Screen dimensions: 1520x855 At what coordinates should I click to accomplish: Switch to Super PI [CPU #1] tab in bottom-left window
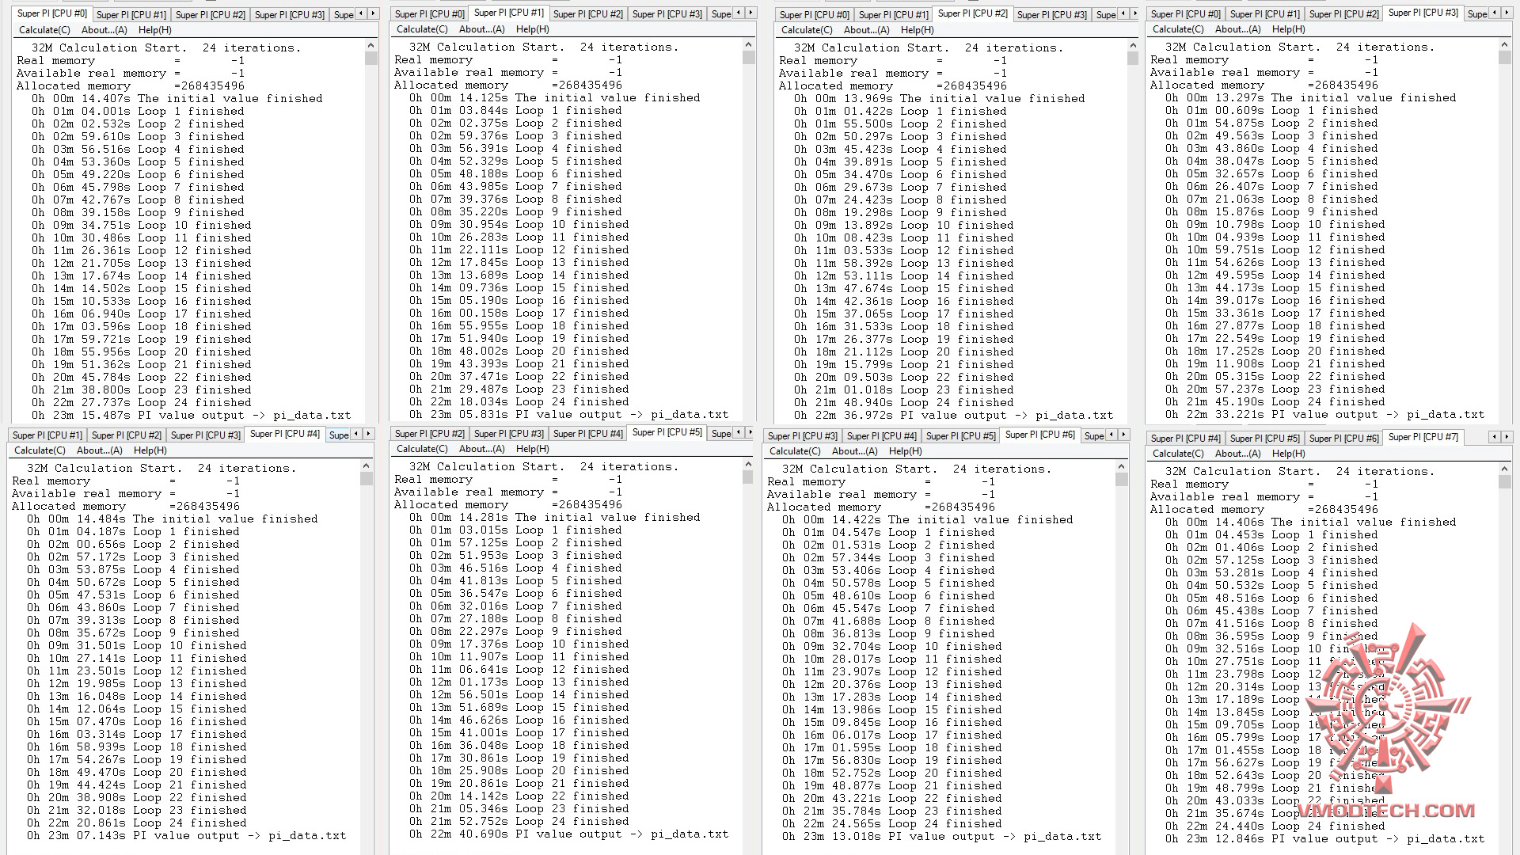(47, 435)
